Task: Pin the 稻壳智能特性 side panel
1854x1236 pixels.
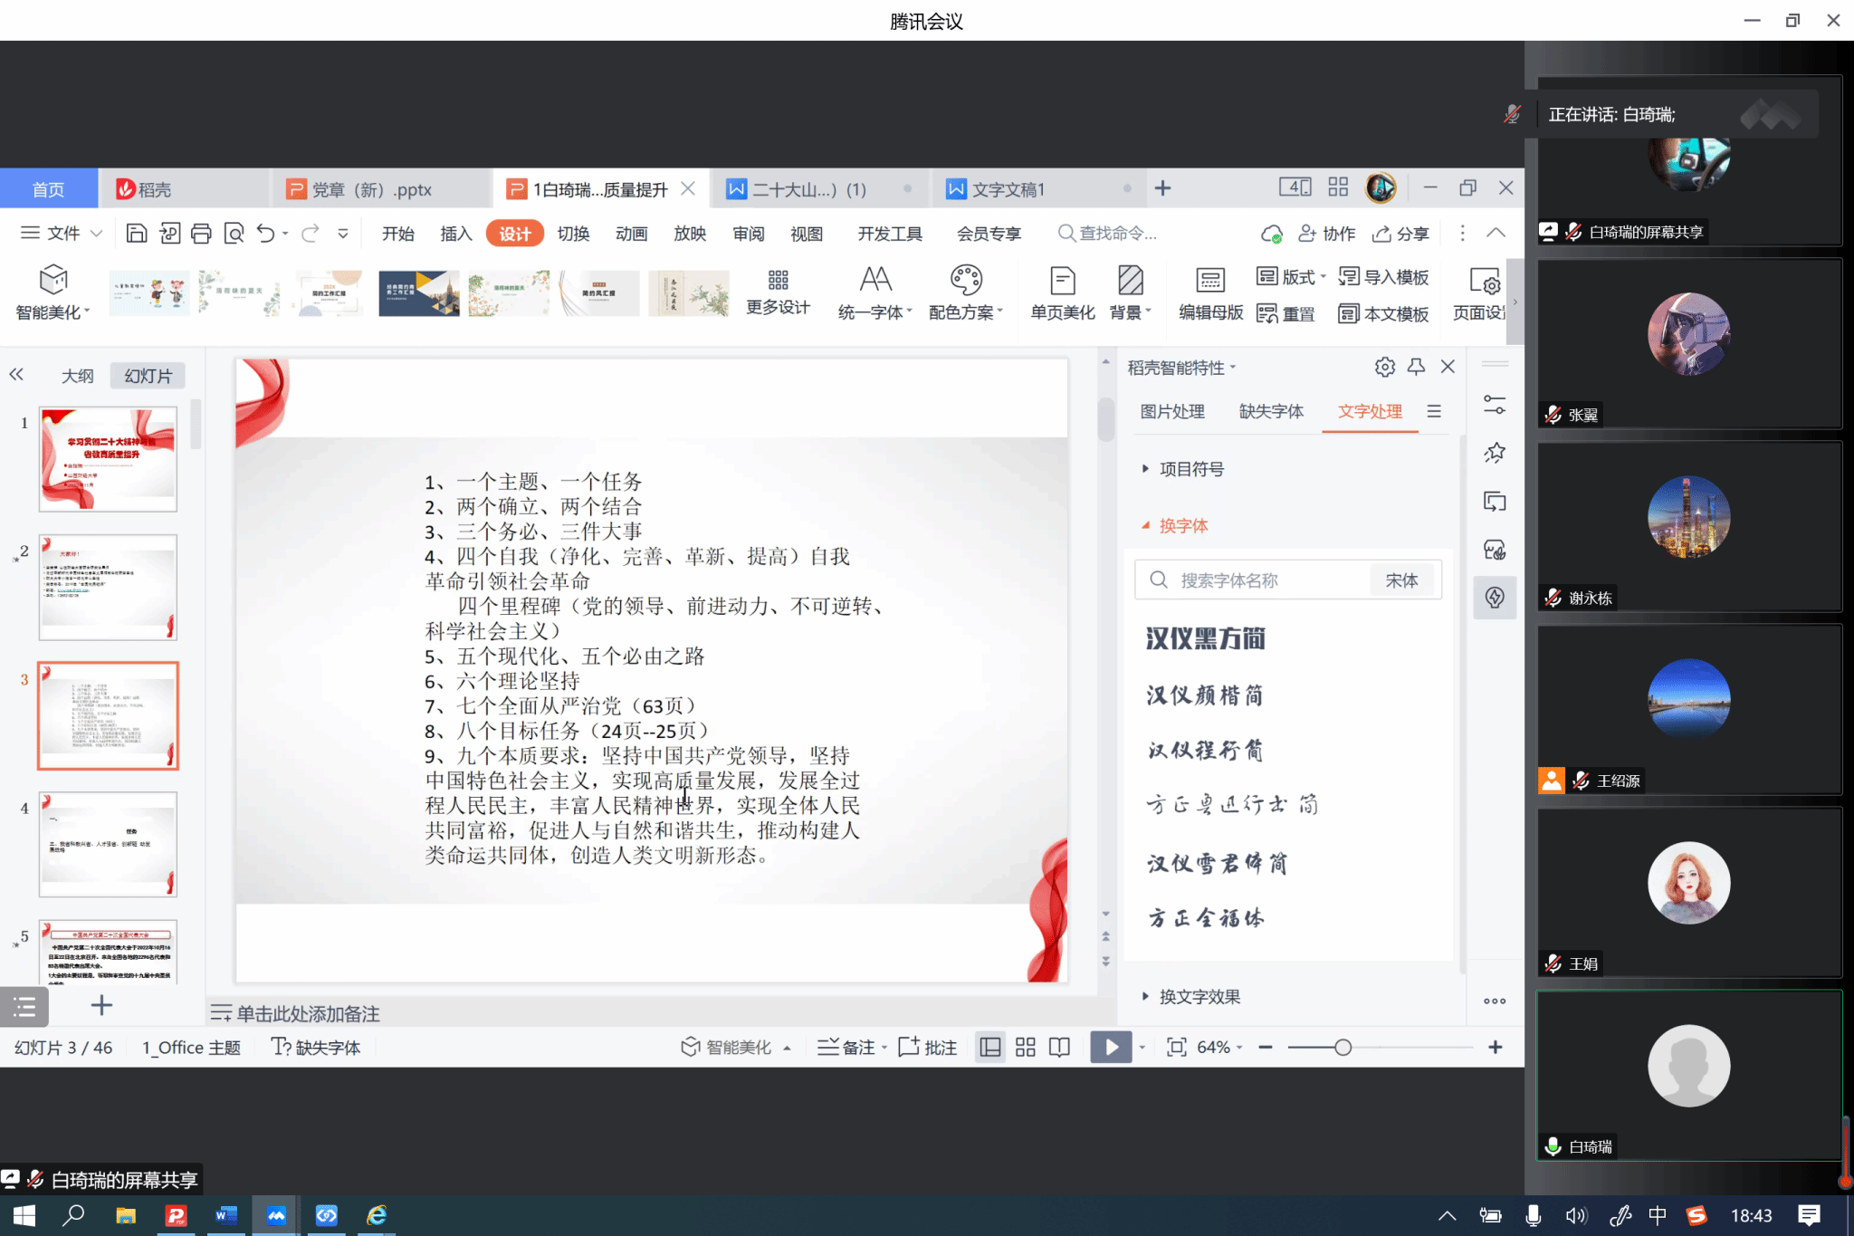Action: [1416, 367]
